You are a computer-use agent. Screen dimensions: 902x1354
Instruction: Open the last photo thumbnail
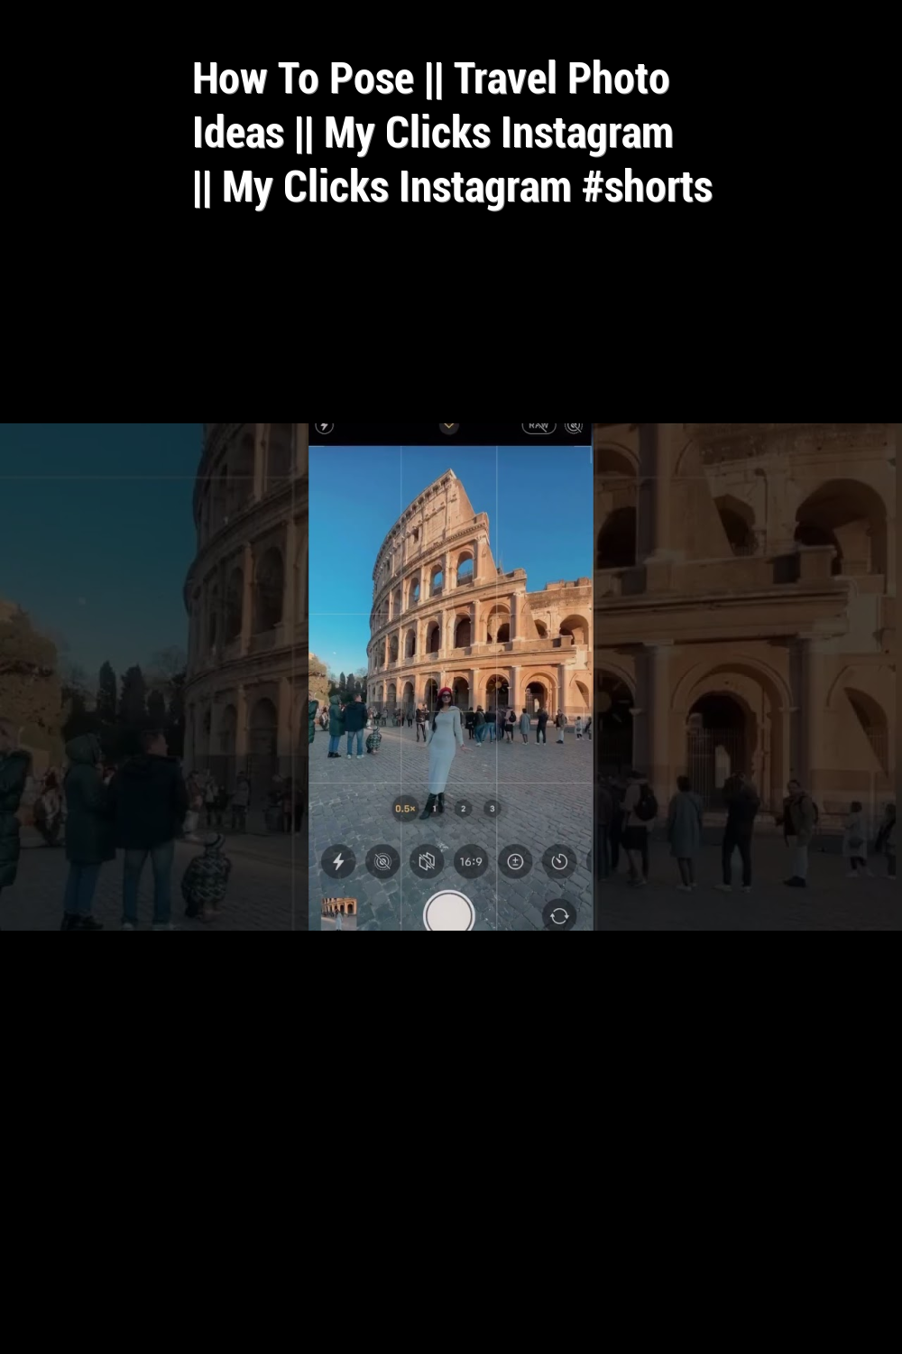click(x=339, y=913)
